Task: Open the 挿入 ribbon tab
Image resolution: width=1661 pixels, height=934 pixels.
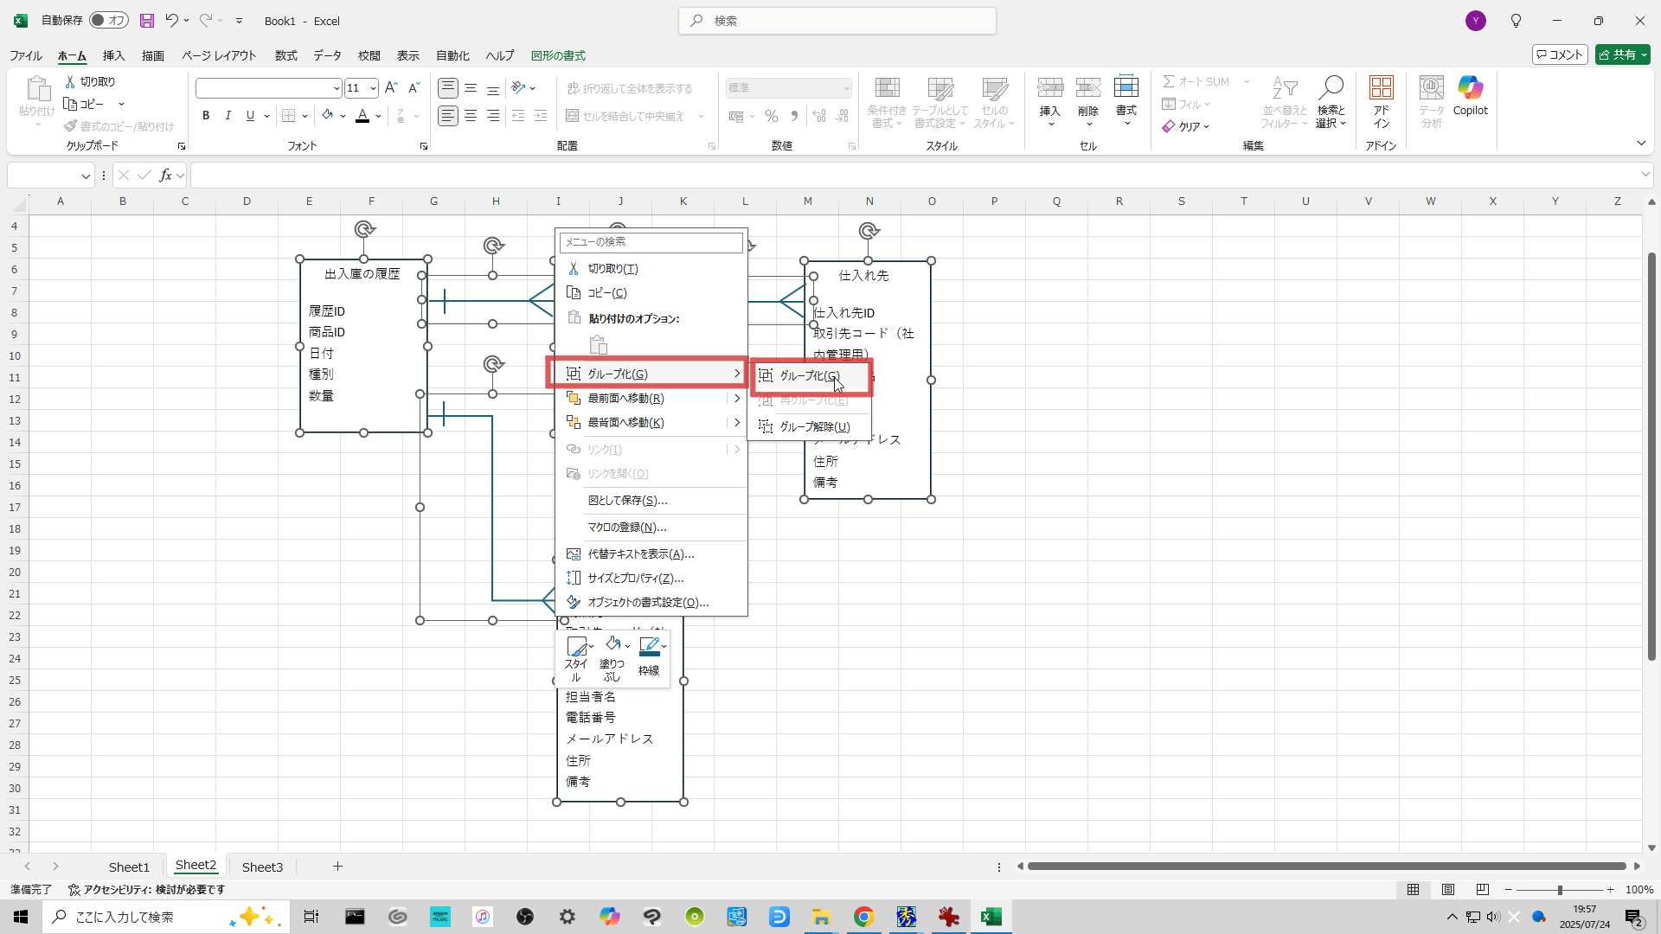Action: tap(113, 55)
